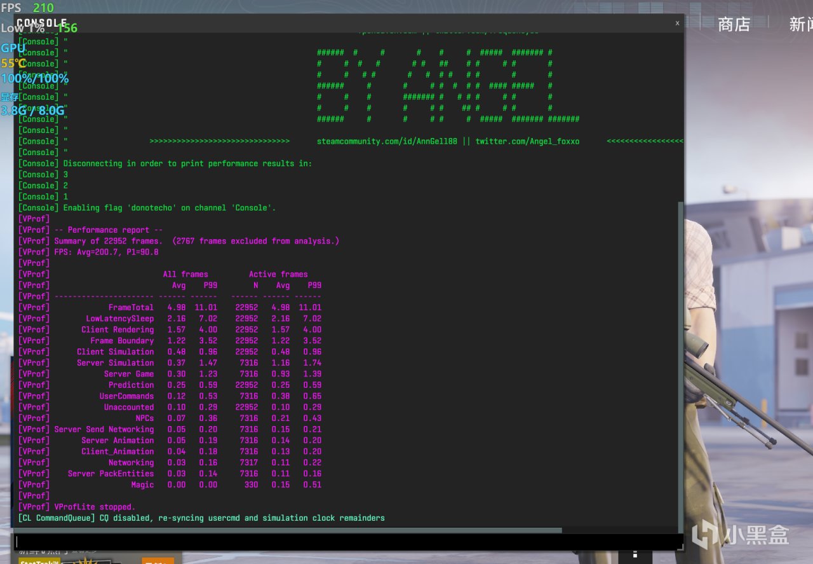Select the steamcommunity.com/id/AnnGell08 text
813x564 pixels.
point(388,141)
